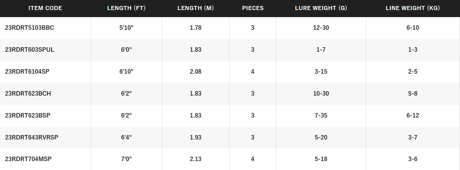This screenshot has height=170, width=460.
Task: Click the LENGTH (FT) column header
Action: (126, 8)
